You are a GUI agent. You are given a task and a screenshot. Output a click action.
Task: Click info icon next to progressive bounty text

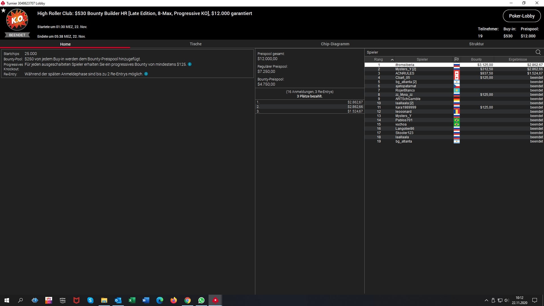pyautogui.click(x=190, y=64)
